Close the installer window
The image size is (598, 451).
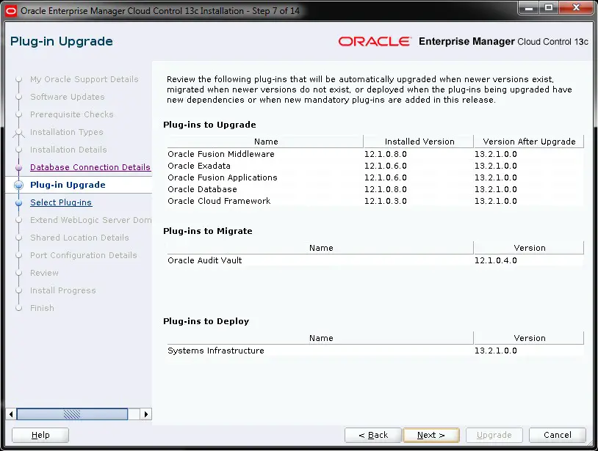tap(576, 8)
